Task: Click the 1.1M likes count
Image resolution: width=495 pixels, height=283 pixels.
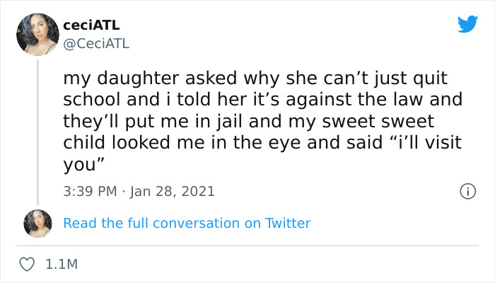Action: click(61, 264)
